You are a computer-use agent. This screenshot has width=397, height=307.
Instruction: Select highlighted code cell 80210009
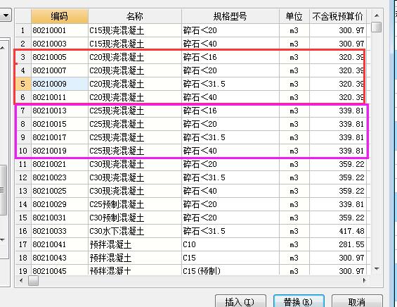tap(60, 84)
